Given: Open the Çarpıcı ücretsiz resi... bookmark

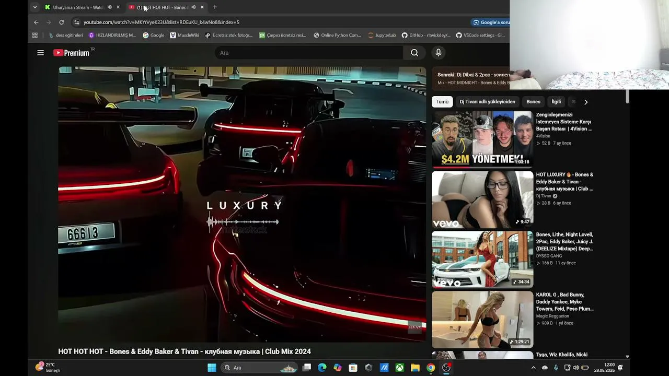Looking at the screenshot, I should click(x=283, y=36).
